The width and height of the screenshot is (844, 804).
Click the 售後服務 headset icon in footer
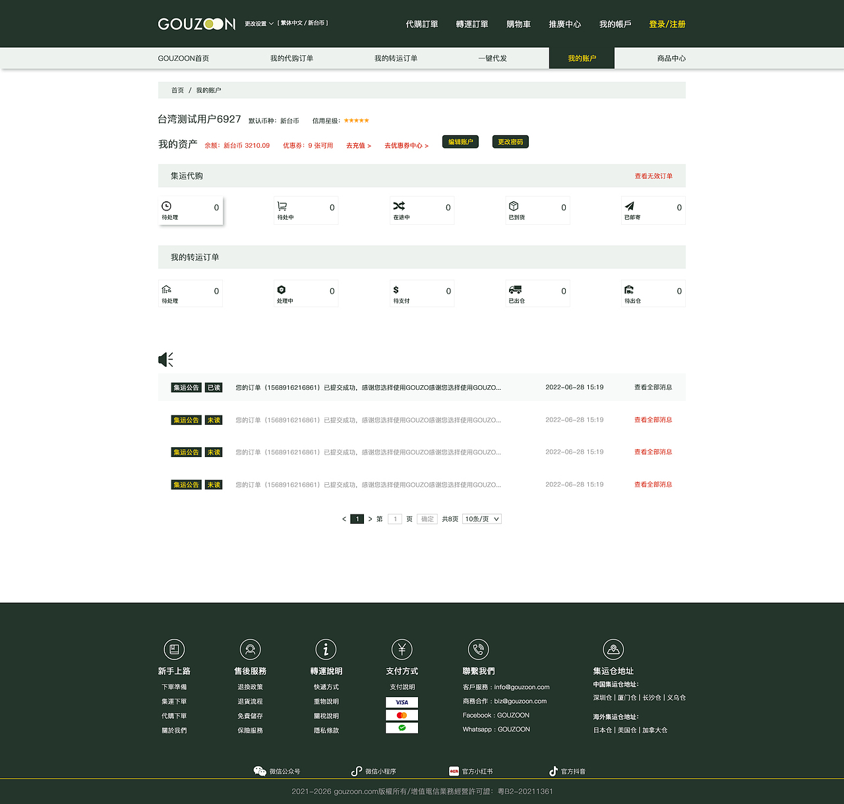(x=251, y=650)
